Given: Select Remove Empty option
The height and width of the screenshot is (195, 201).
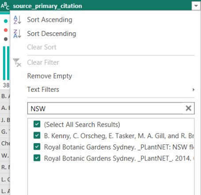Looking at the screenshot, I should (x=49, y=76).
